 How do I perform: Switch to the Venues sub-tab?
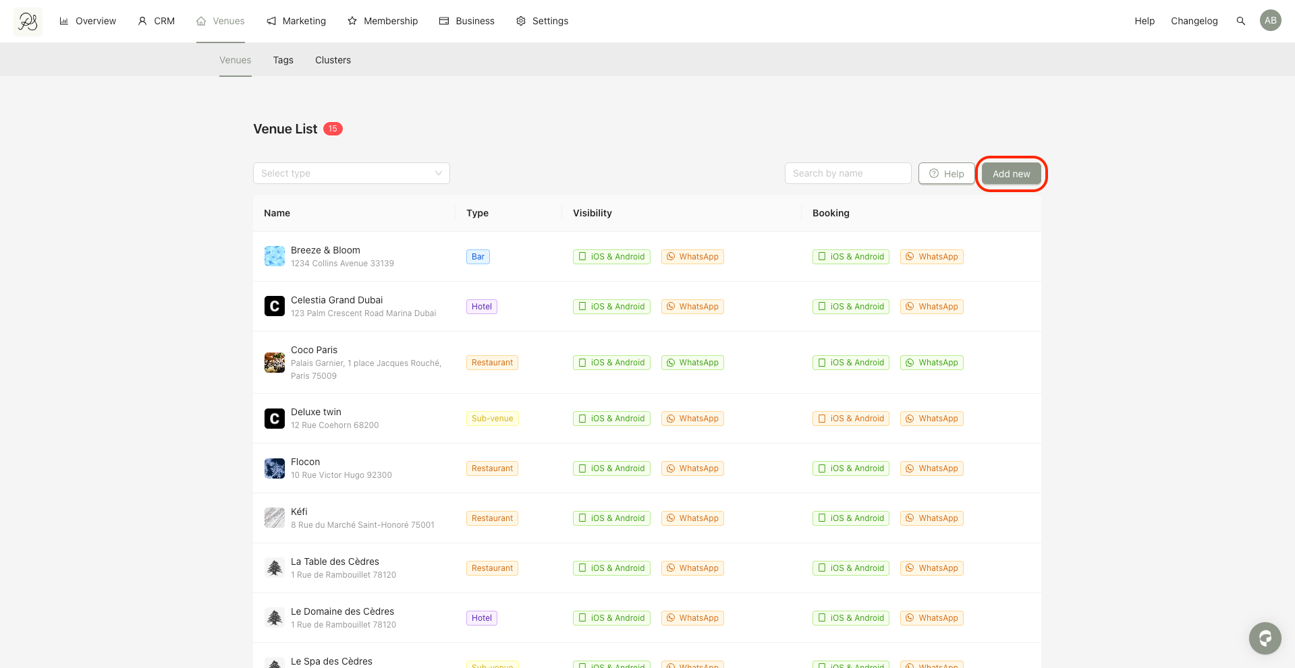236,60
